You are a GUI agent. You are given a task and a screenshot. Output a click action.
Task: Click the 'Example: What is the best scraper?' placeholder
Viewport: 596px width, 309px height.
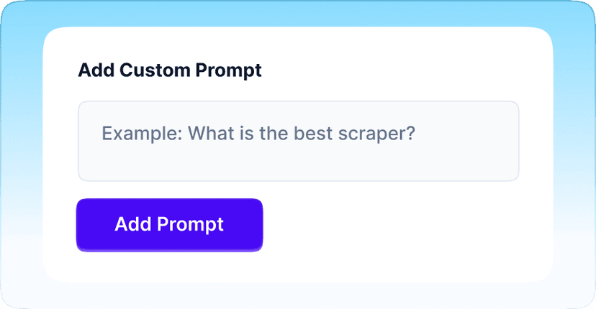tap(258, 134)
